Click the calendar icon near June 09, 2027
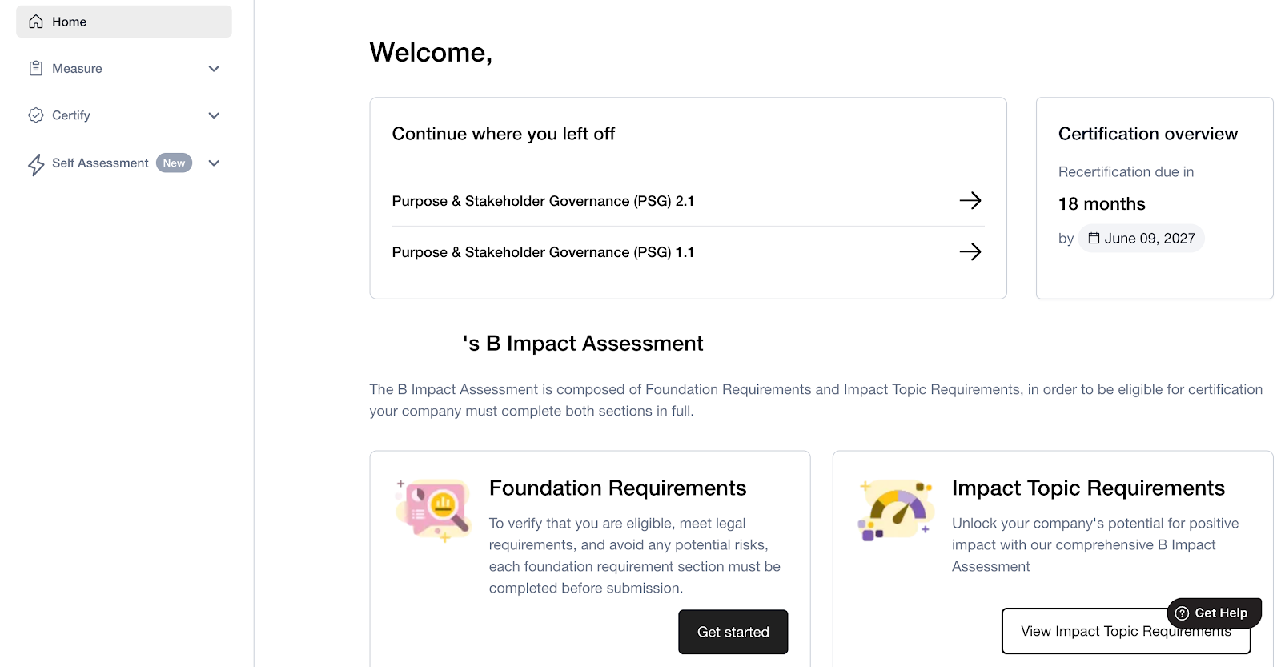This screenshot has width=1281, height=667. click(x=1094, y=238)
